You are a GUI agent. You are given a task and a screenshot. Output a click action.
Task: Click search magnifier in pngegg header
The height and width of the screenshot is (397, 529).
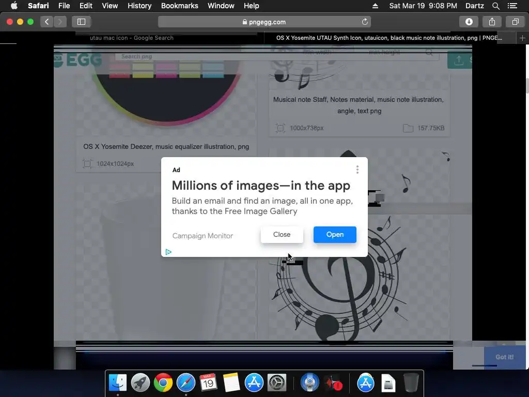coord(429,52)
